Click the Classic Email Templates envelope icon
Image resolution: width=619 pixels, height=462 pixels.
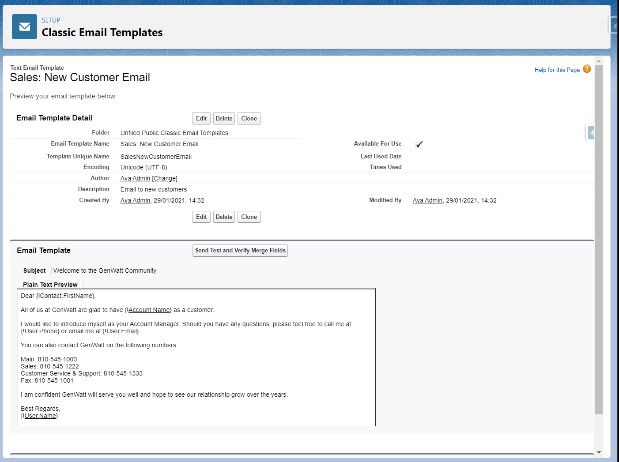coord(24,27)
